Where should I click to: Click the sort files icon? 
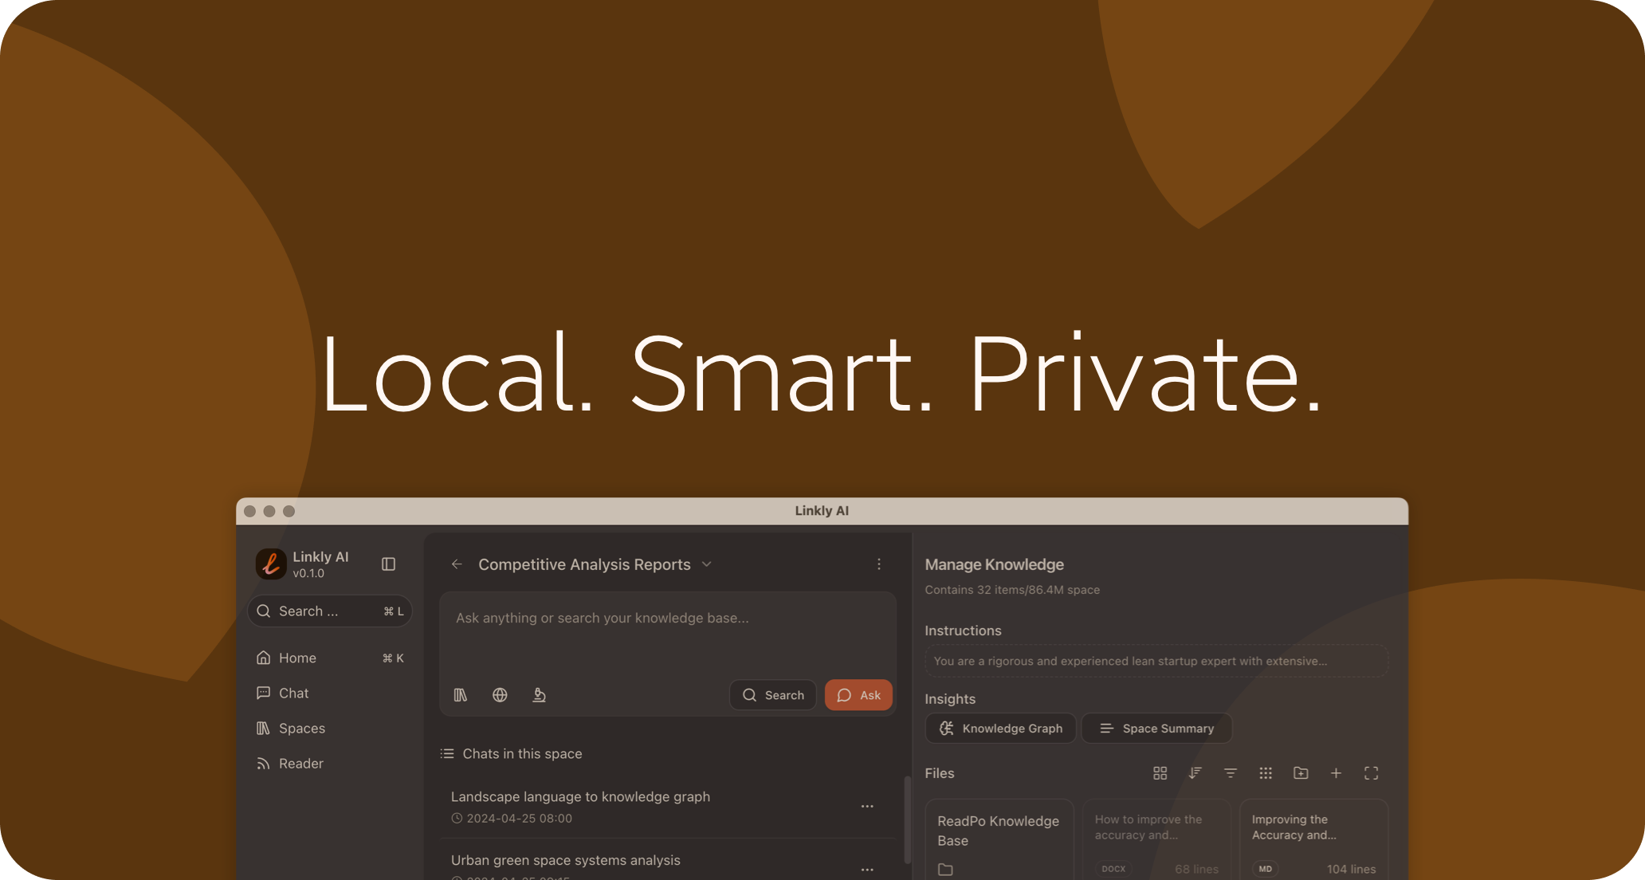tap(1195, 773)
